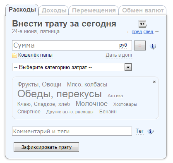This screenshot has width=173, height=163.
Task: Click the Дать в долг link
Action: [x=119, y=55]
